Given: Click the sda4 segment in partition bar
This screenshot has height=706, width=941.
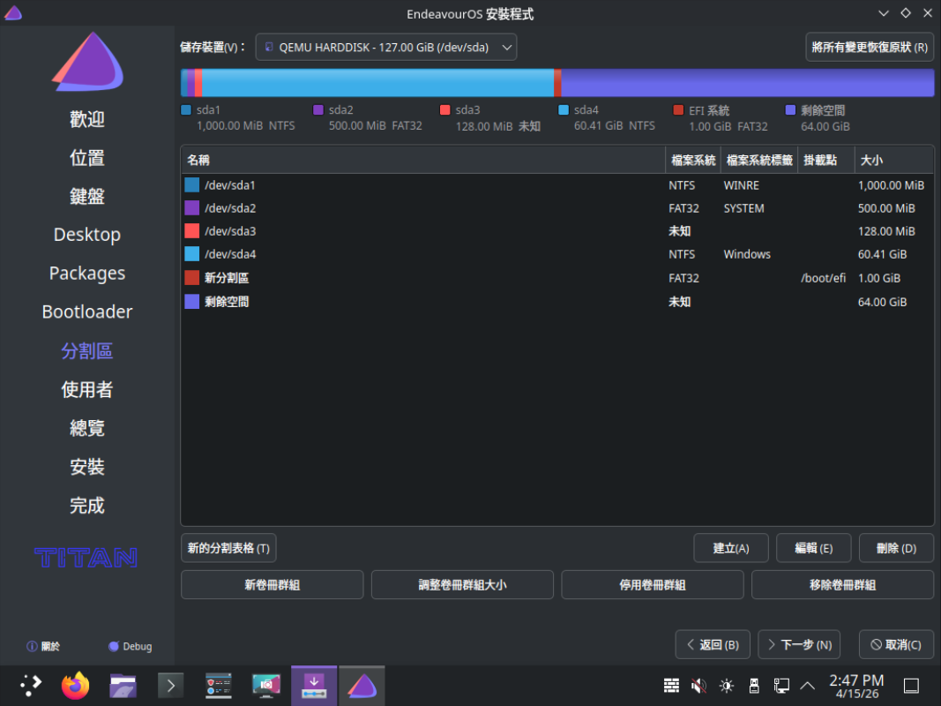Looking at the screenshot, I should (377, 83).
